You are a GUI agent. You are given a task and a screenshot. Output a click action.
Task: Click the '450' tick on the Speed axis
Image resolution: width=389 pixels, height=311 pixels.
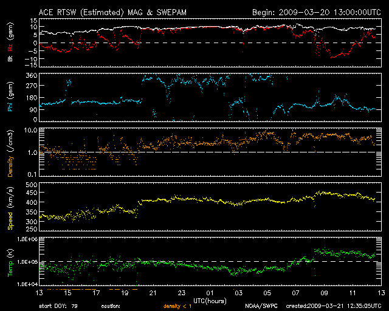click(x=32, y=193)
